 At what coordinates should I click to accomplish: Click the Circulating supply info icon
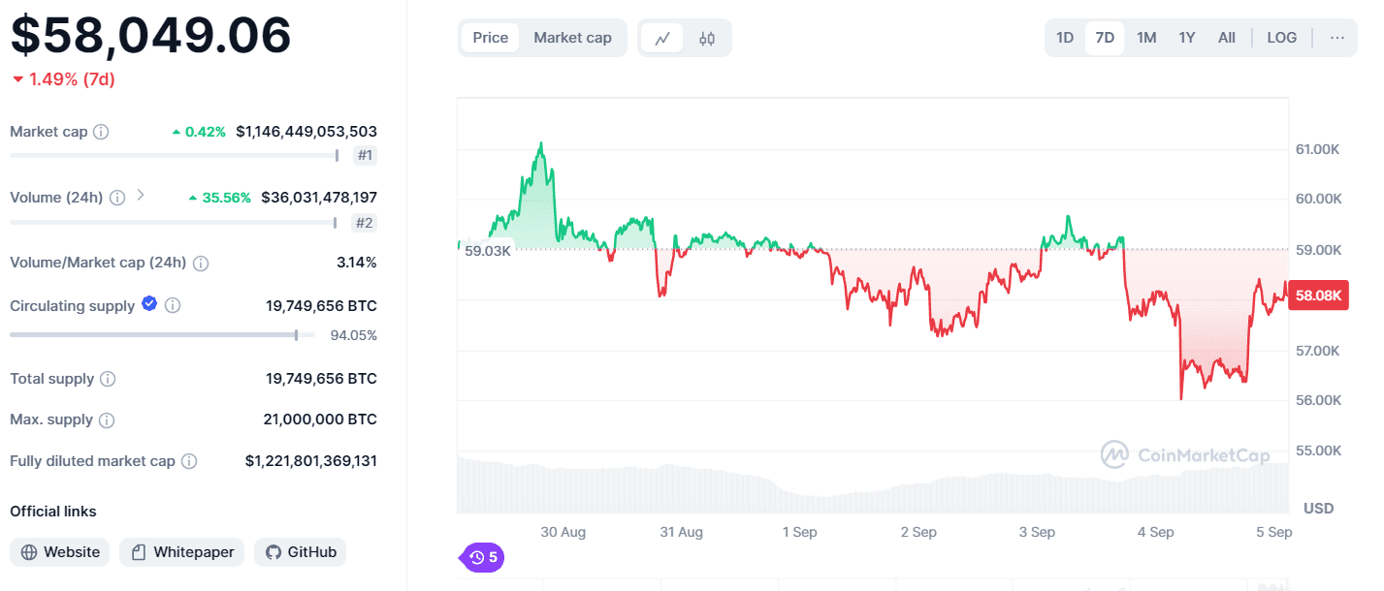coord(172,305)
